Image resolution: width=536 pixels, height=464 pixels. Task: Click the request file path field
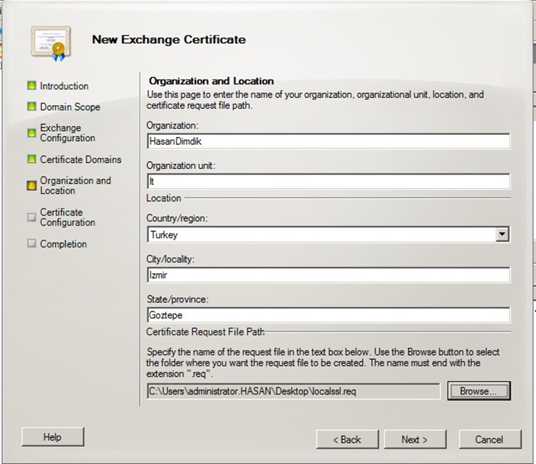294,391
